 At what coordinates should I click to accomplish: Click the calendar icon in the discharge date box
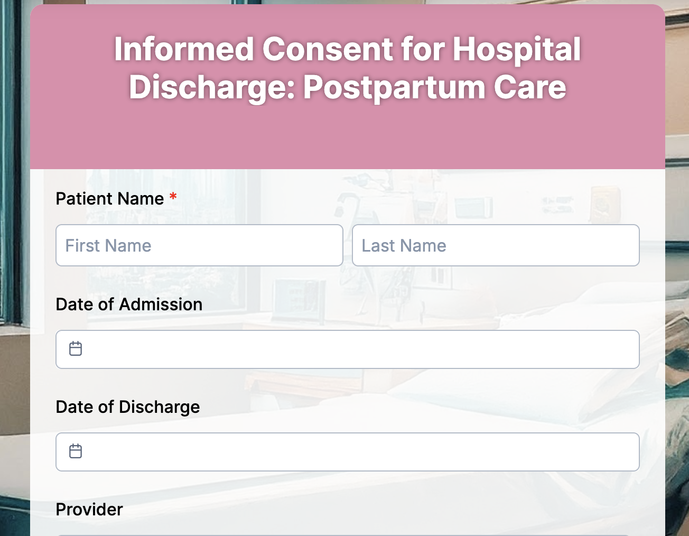pyautogui.click(x=76, y=451)
